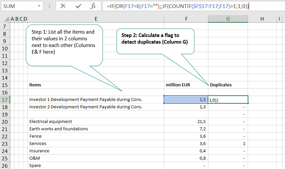
Task: Select column B header
Action: tap(17, 19)
